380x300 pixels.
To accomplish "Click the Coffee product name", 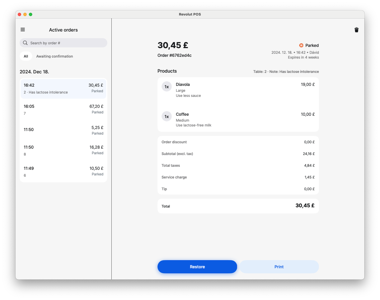I will click(182, 114).
